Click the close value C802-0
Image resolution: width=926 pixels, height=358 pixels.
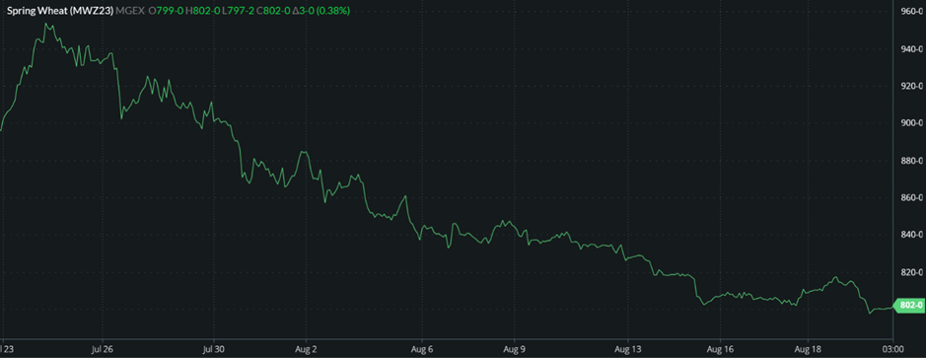click(273, 11)
